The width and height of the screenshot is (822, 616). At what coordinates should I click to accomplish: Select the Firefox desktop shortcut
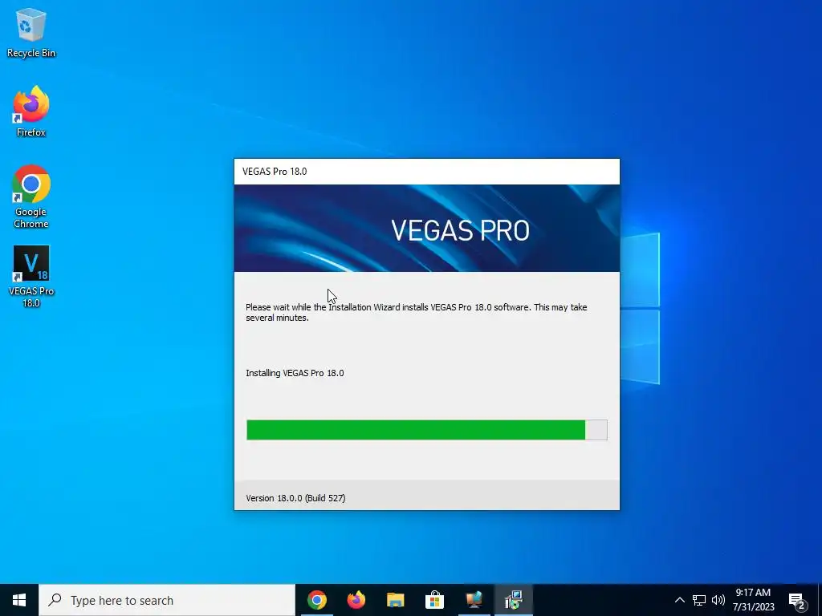coord(31,111)
